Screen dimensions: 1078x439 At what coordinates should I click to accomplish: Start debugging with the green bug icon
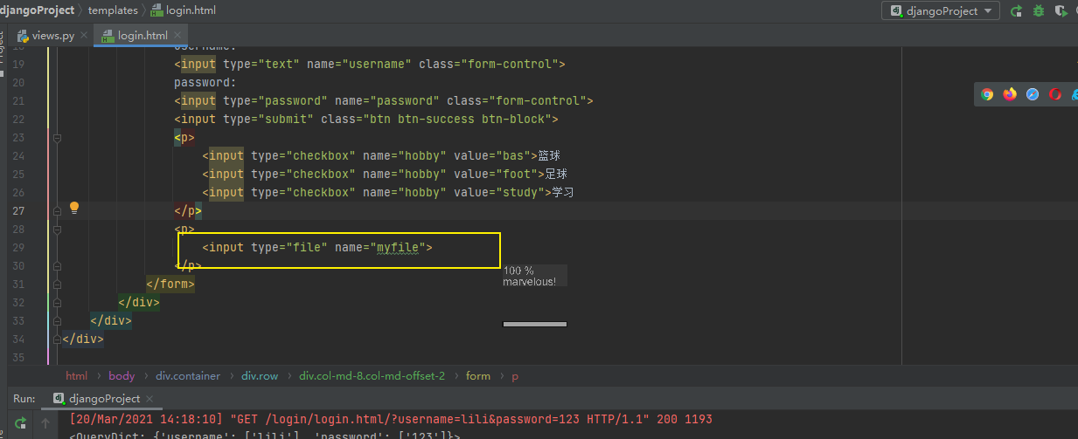[1039, 11]
